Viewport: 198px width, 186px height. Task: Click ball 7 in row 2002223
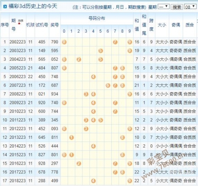coord(115,42)
